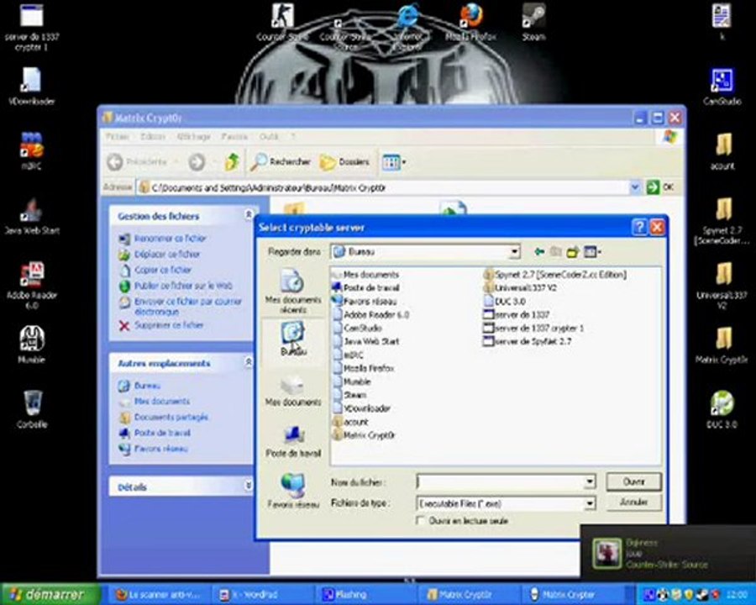Click Dossiers in Explorer toolbar
This screenshot has height=605, width=756.
click(x=344, y=161)
